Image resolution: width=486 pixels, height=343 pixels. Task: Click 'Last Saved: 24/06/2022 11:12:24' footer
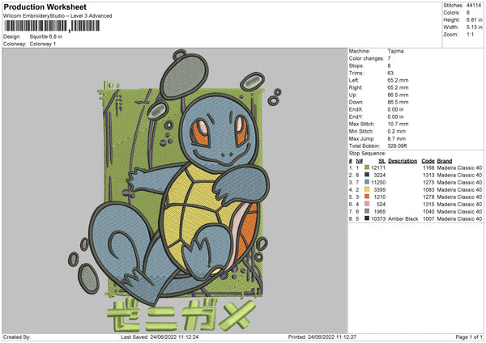coord(160,337)
